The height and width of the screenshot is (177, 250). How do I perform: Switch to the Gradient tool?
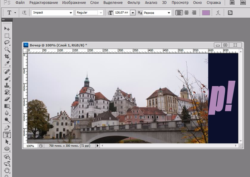coord(7,106)
